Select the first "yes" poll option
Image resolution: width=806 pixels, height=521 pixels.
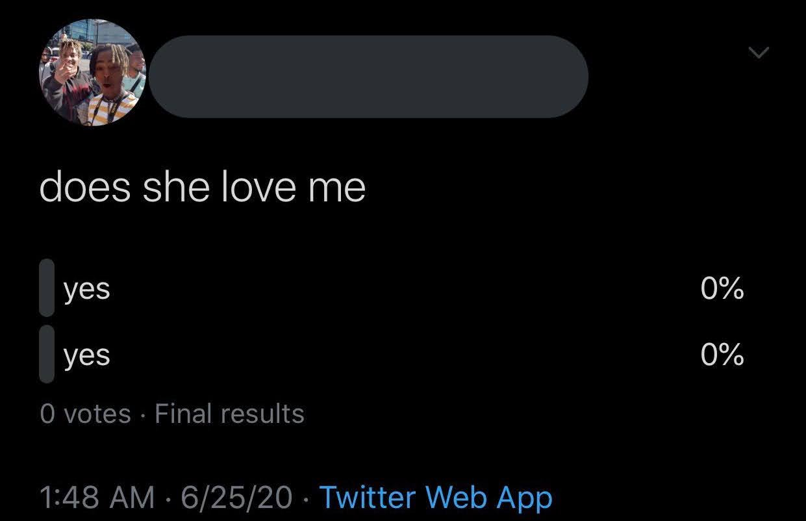[87, 289]
